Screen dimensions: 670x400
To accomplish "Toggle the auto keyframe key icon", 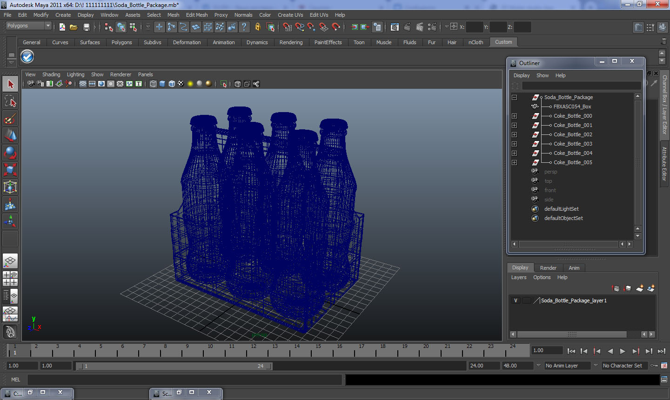I will (654, 366).
